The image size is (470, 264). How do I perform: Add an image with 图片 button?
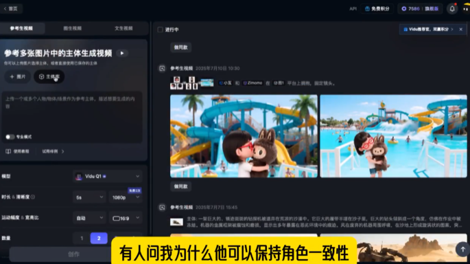(x=18, y=76)
